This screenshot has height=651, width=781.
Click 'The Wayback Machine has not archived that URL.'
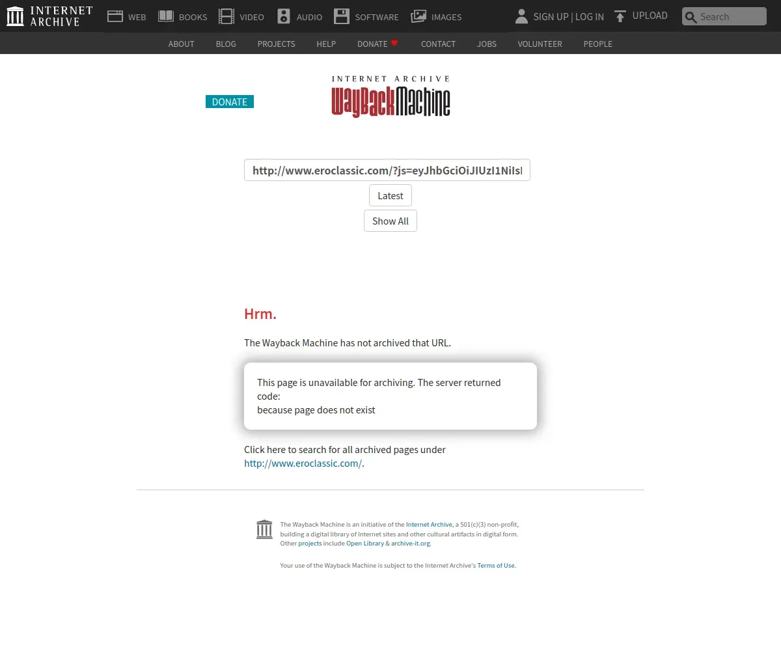pyautogui.click(x=348, y=342)
